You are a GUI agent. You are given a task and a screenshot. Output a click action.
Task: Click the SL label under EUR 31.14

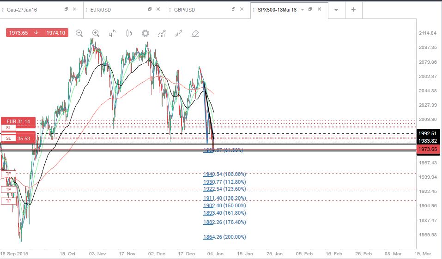(x=8, y=128)
